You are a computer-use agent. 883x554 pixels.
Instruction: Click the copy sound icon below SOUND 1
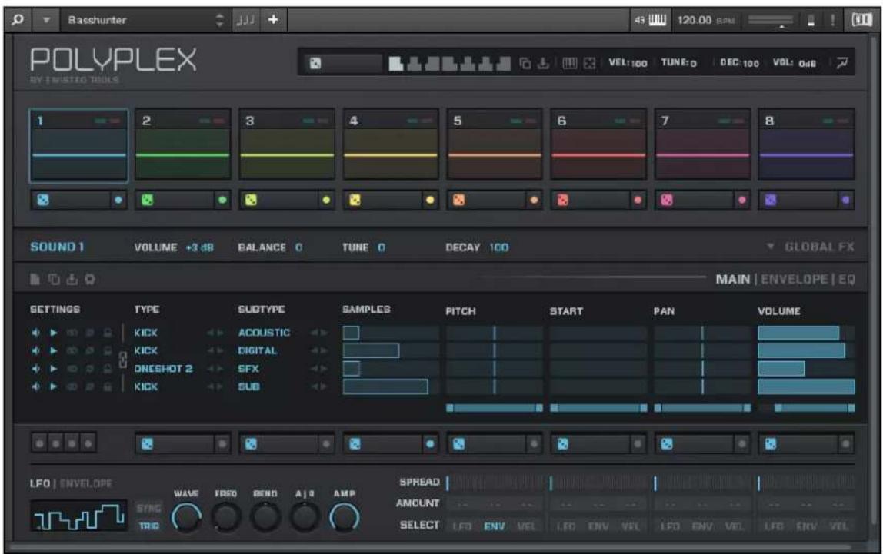[54, 280]
